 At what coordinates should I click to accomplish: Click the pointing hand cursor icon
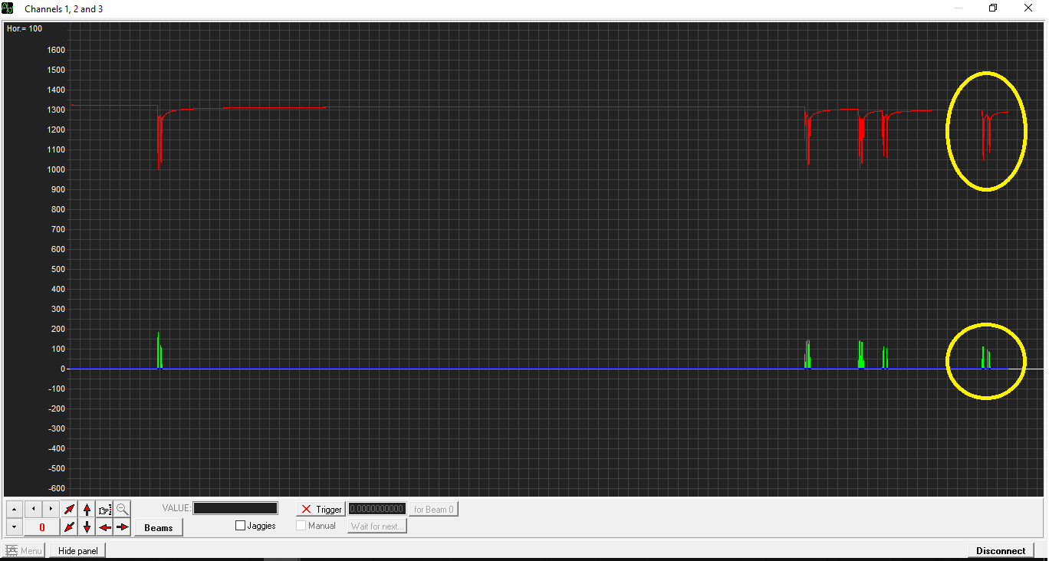pos(105,509)
